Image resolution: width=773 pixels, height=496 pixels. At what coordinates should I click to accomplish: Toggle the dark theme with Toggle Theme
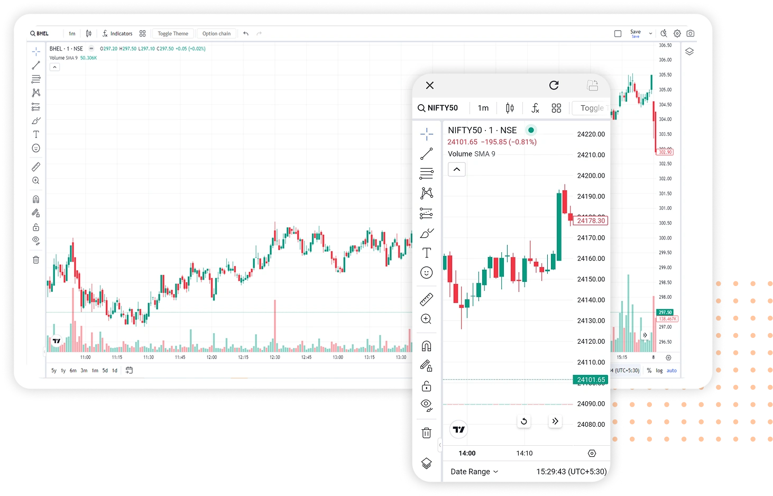pyautogui.click(x=172, y=33)
